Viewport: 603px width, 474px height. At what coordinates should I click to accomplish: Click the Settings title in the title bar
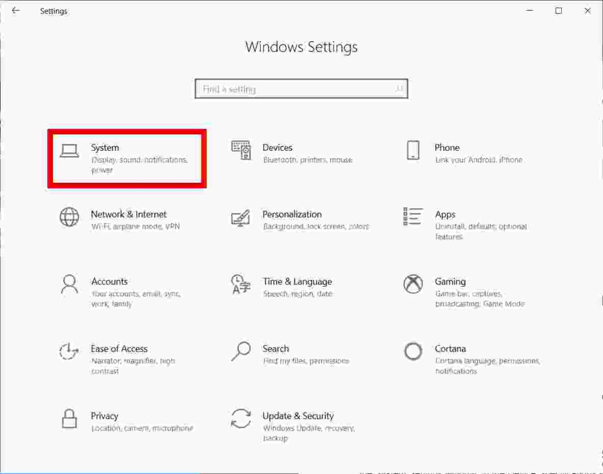pos(54,11)
